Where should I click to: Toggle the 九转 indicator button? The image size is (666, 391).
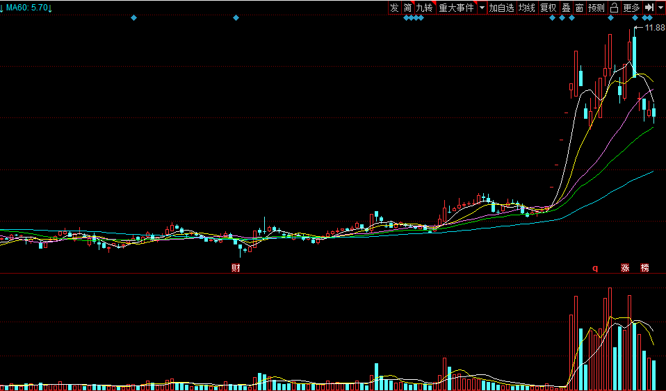tap(425, 8)
